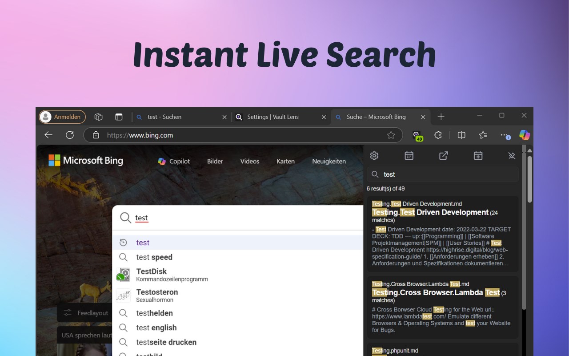Open the workspaces icon next to Anmelden
The height and width of the screenshot is (356, 569).
[99, 117]
